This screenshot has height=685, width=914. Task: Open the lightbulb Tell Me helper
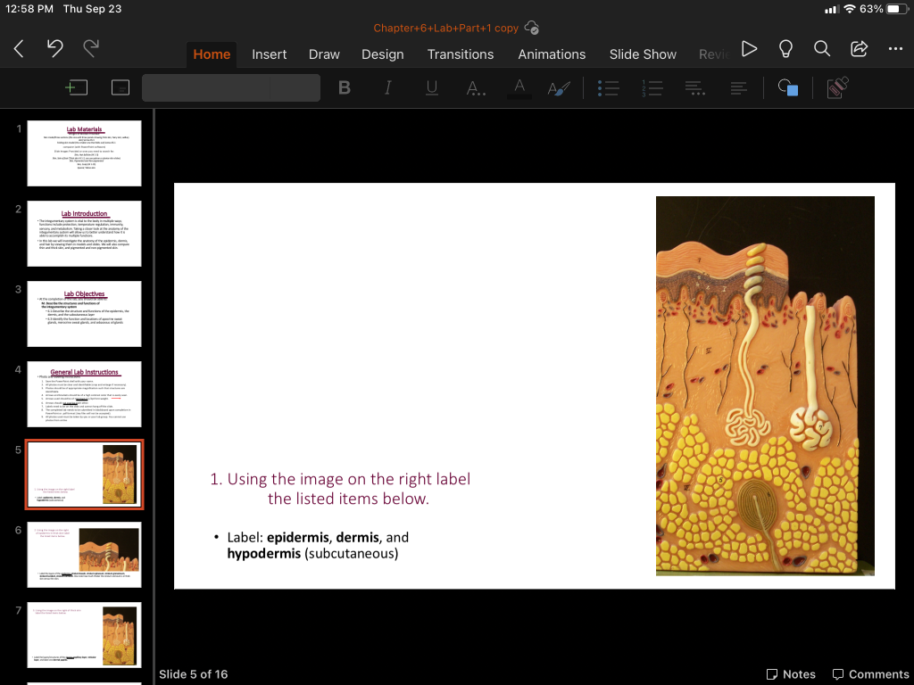[x=785, y=49]
